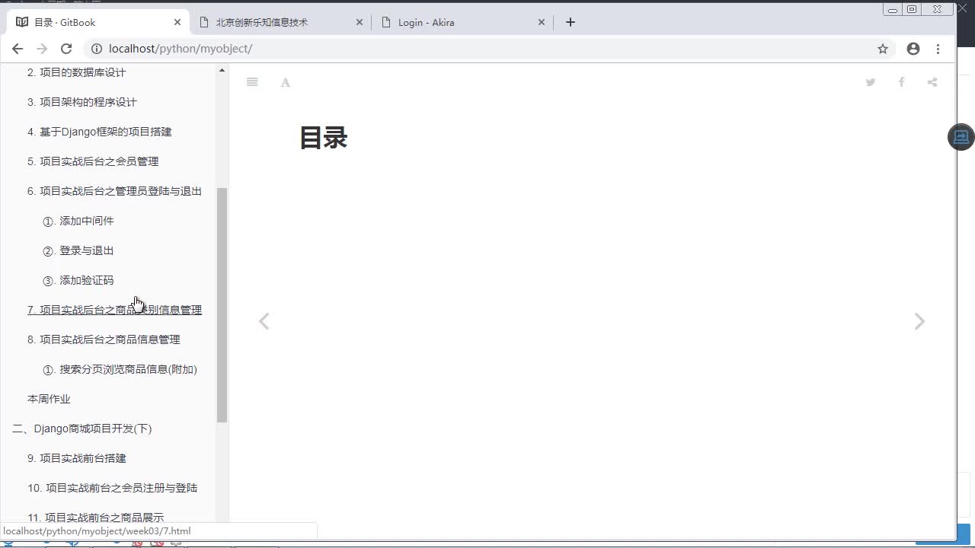The width and height of the screenshot is (975, 548).
Task: Click the blue floating widget on right edge
Action: tap(961, 137)
